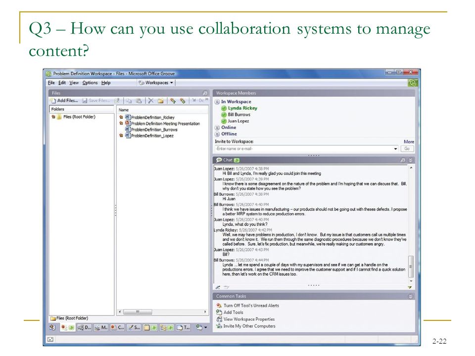
Task: Click the New Folder icon in Files toolbar
Action: [x=160, y=101]
